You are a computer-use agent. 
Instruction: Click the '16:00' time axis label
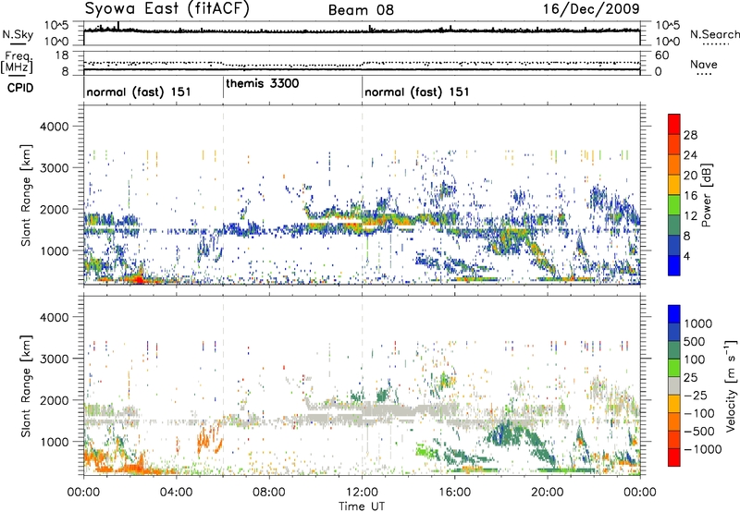454,492
